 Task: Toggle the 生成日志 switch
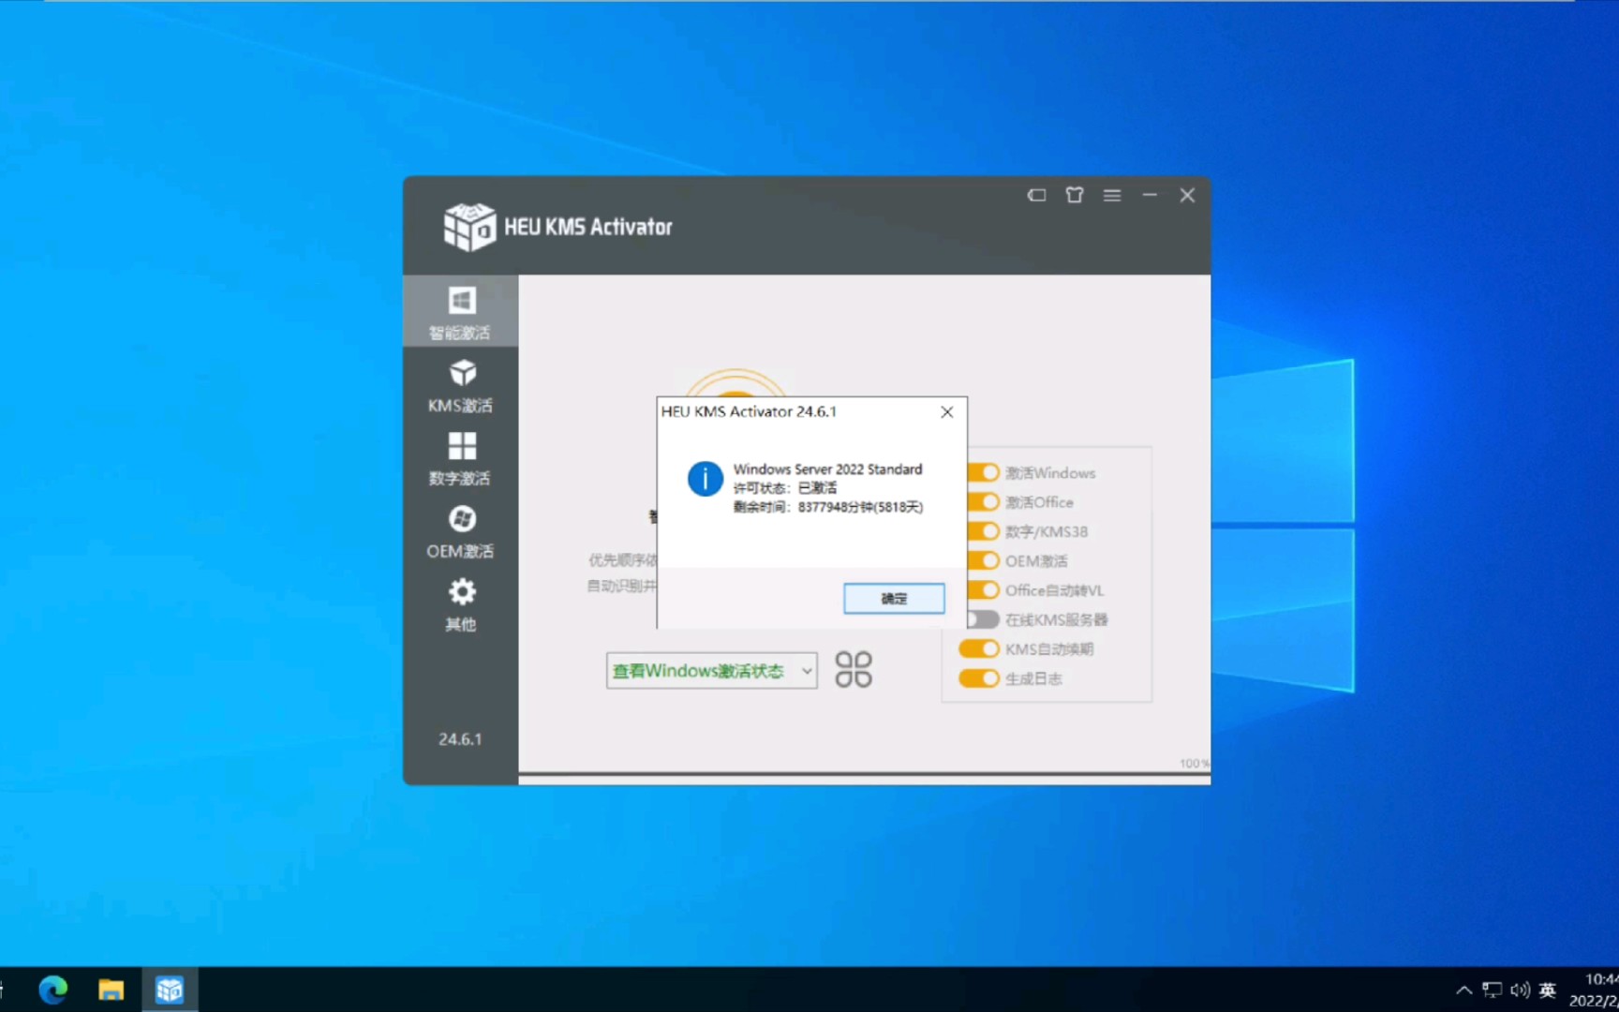click(979, 677)
